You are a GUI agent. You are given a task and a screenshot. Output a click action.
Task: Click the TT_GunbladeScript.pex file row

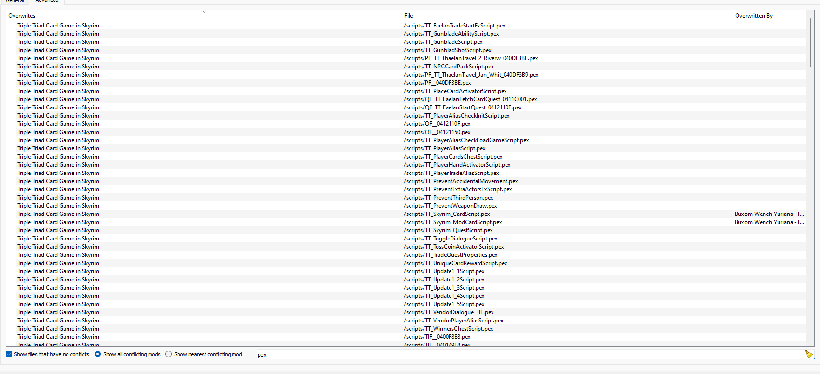pos(443,42)
